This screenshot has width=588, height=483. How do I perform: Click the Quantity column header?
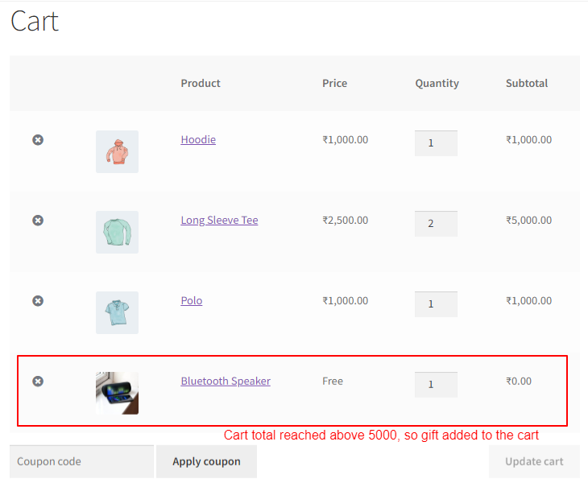tap(437, 83)
